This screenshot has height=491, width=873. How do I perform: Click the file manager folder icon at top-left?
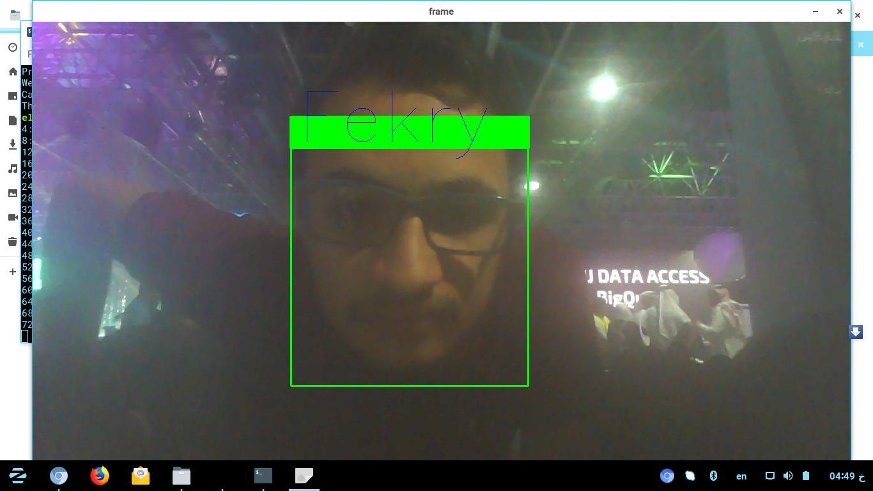[x=15, y=15]
